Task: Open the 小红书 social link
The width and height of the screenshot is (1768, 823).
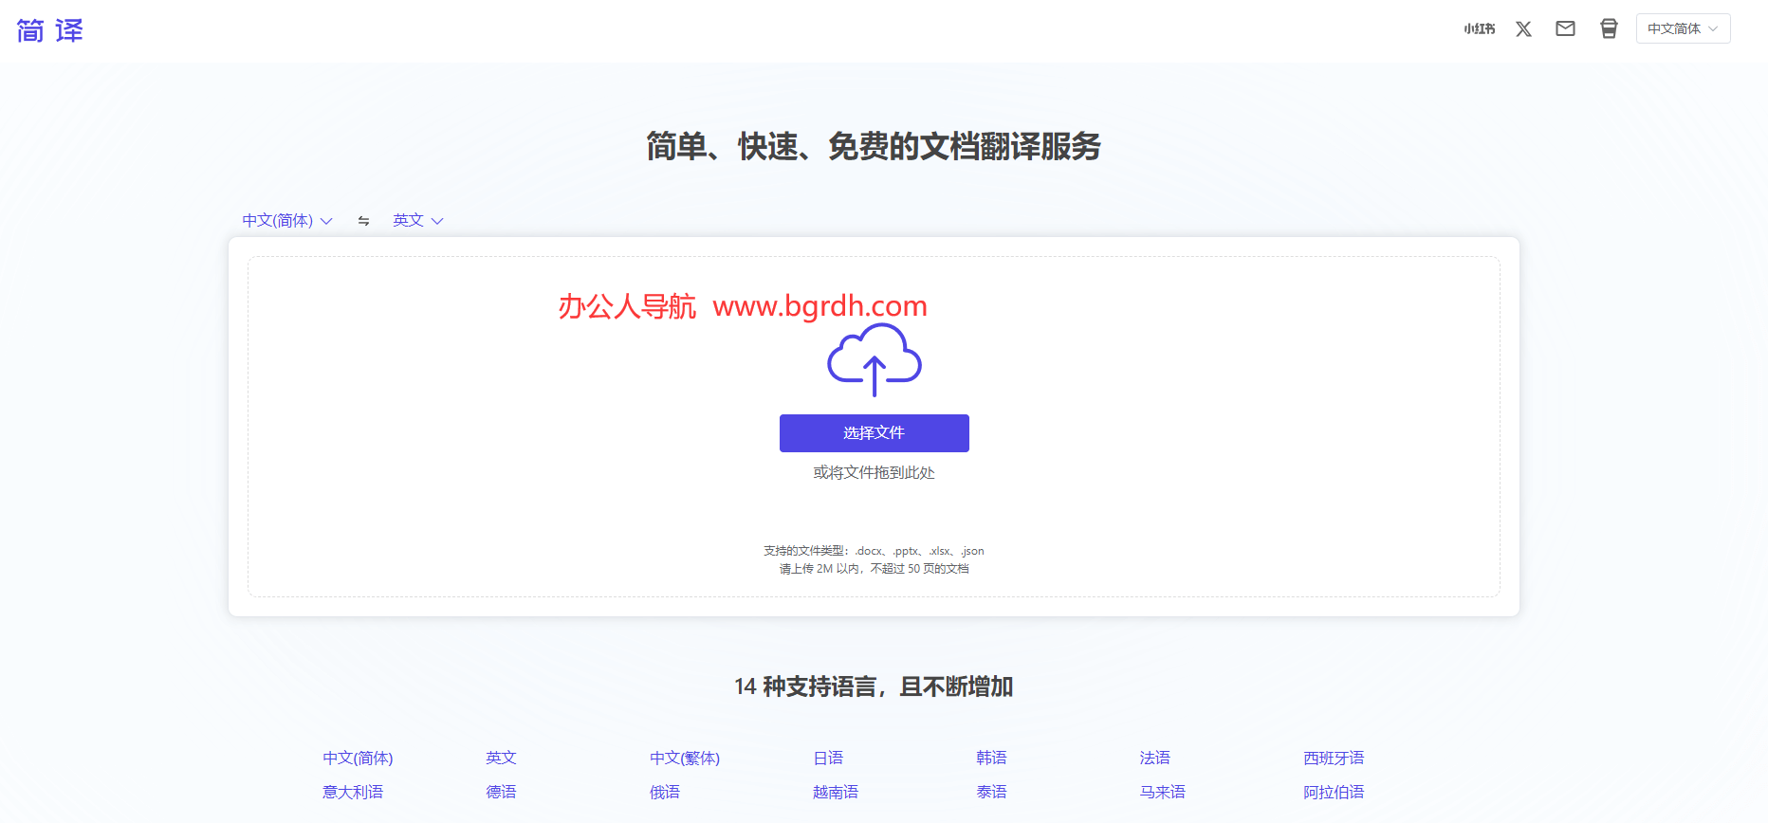Action: [1479, 28]
